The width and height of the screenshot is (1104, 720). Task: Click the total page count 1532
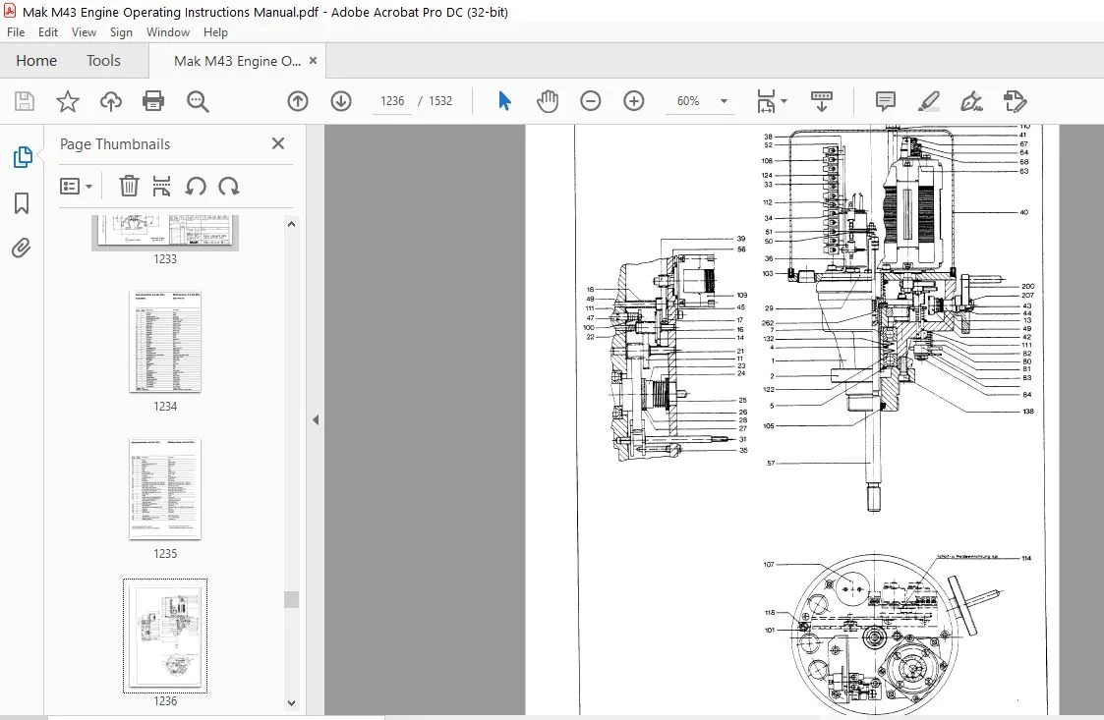440,101
